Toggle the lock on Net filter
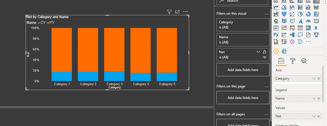Image resolution: width=327 pixels, height=126 pixels. click(265, 52)
